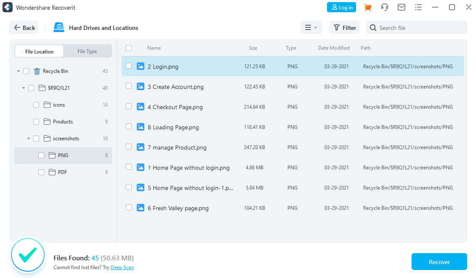Open the view mode dropdown
Screen dimensions: 476x278
pos(311,28)
